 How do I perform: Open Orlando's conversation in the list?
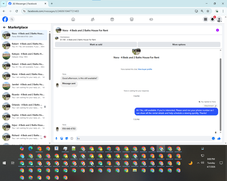coord(24,106)
